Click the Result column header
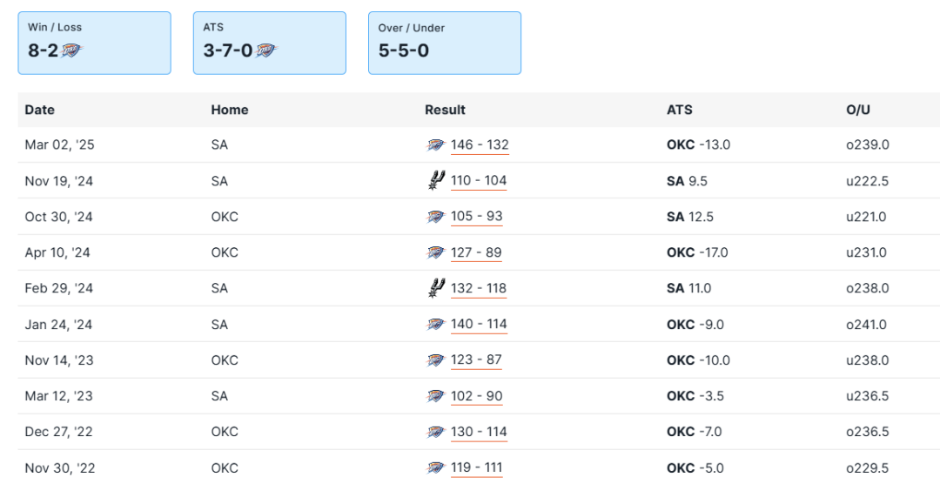The width and height of the screenshot is (940, 484). 445,111
